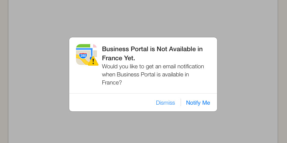The image size is (287, 143).
Task: Click the vertical separator between Dismiss and Notify Me
Action: pos(181,102)
